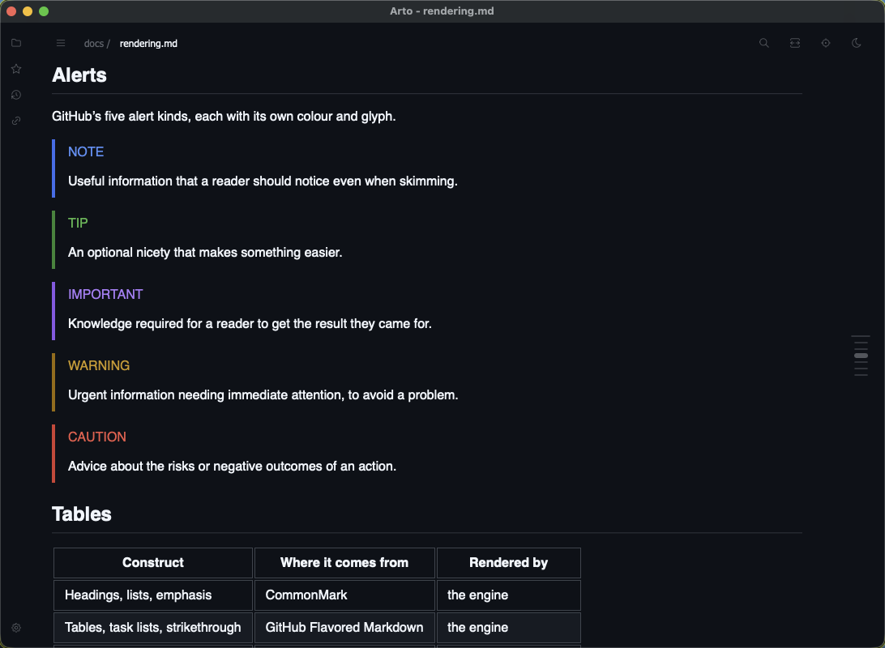Click 'the engine' cell in the GitHub Flavored Markdown row
Image resolution: width=885 pixels, height=648 pixels.
[x=508, y=628]
